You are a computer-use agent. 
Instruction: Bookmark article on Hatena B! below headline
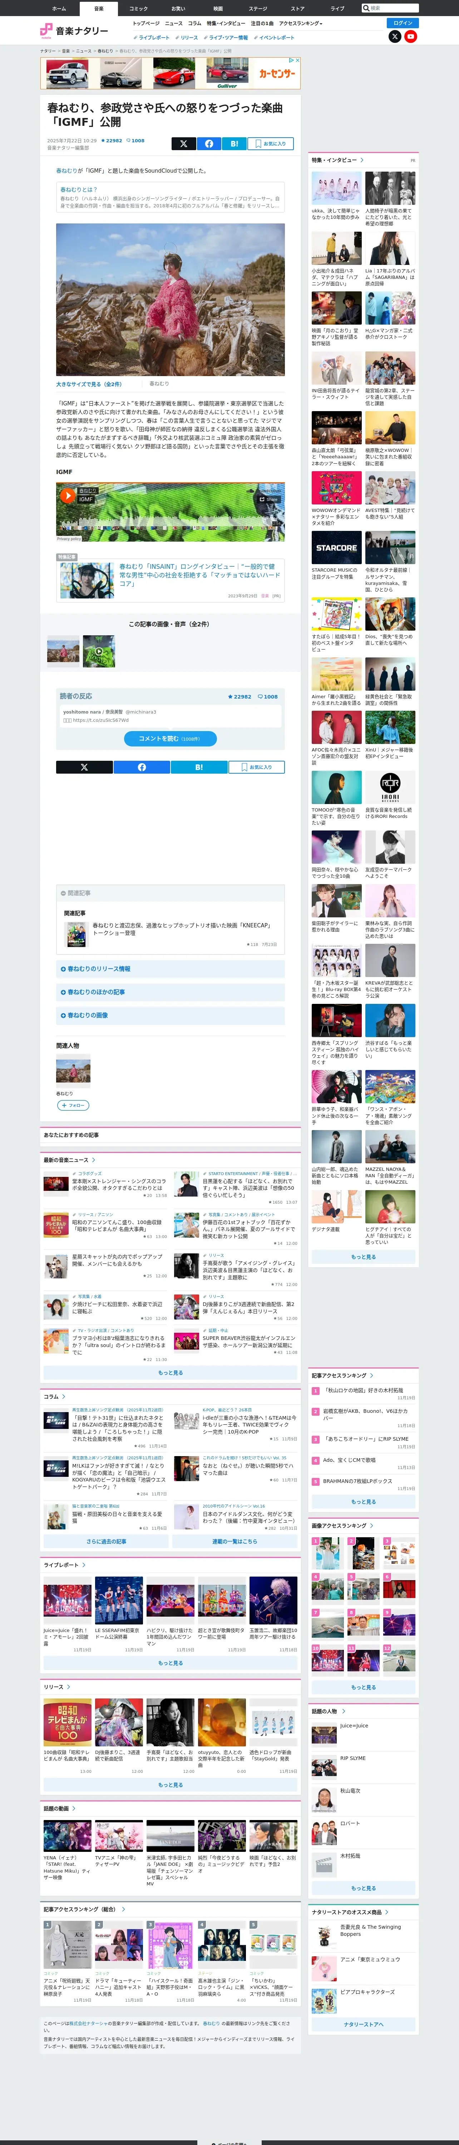point(234,143)
